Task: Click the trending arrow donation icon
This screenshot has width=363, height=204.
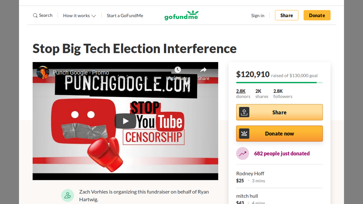Action: (242, 154)
